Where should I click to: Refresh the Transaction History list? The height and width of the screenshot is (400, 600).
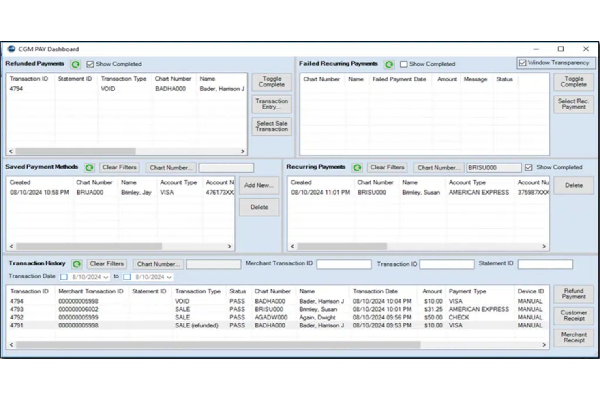(77, 264)
